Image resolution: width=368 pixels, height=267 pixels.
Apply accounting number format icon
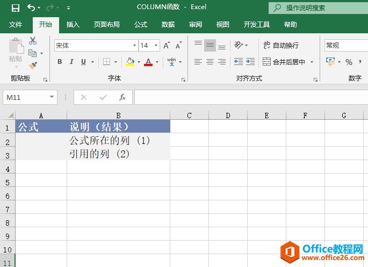(x=330, y=62)
